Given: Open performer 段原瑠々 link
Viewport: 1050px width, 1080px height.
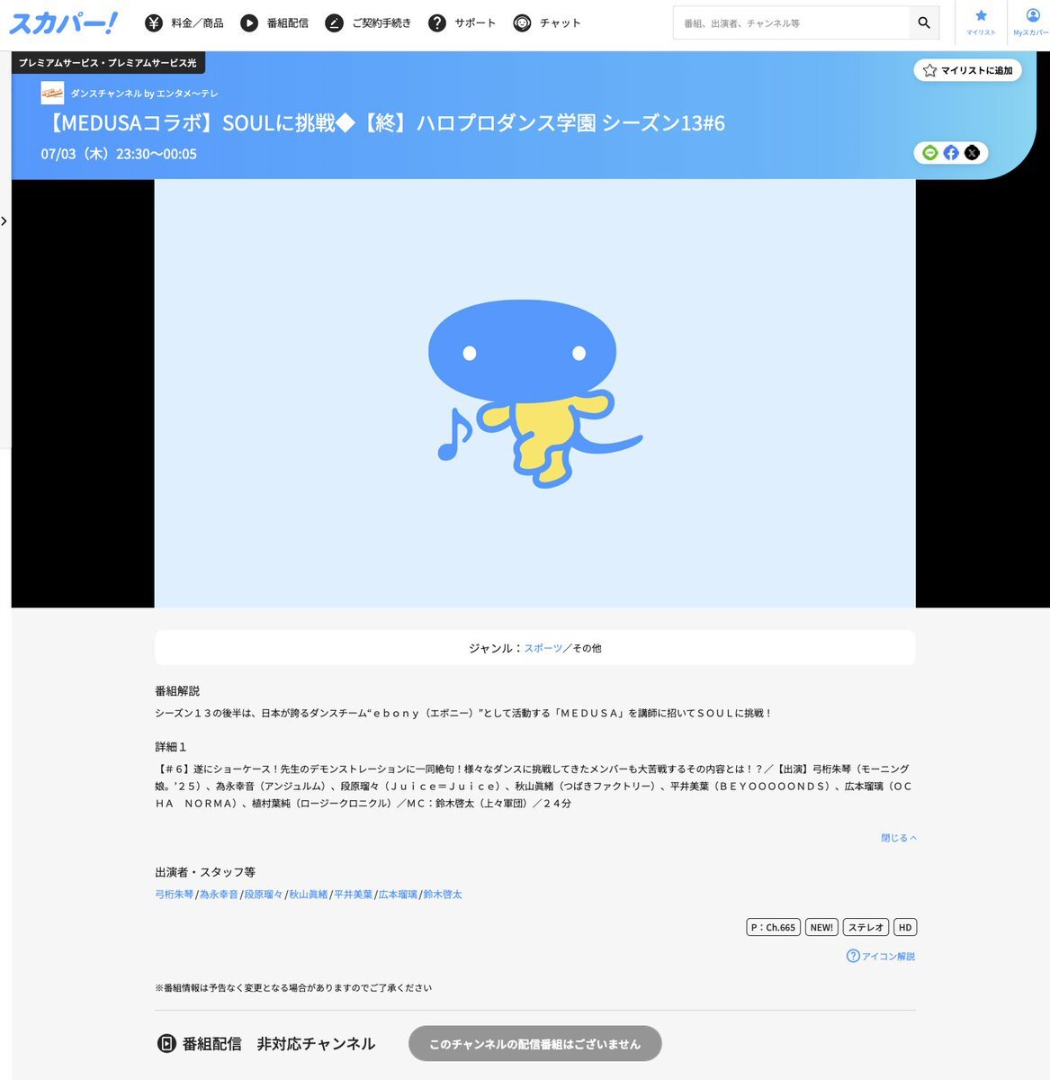Looking at the screenshot, I should (264, 895).
